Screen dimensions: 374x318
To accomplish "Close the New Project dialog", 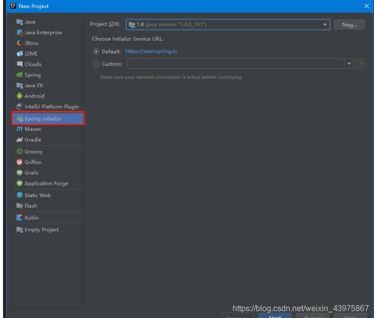I will click(x=366, y=6).
